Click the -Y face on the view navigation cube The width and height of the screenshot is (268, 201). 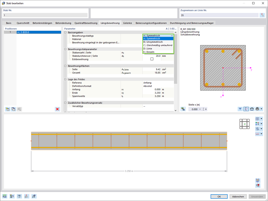point(245,124)
